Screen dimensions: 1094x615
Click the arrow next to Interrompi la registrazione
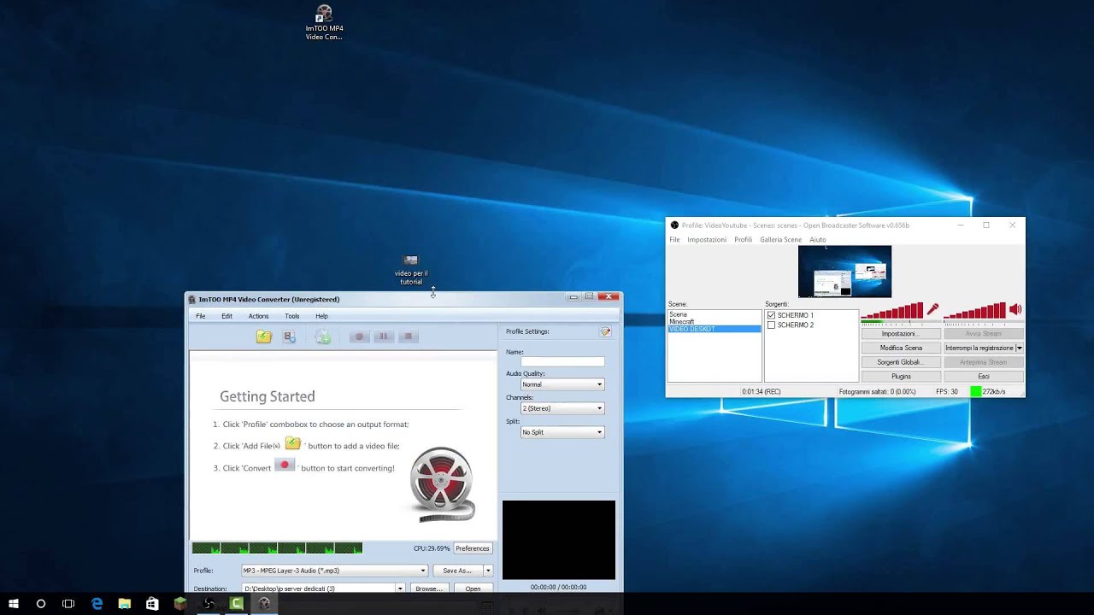(1019, 348)
